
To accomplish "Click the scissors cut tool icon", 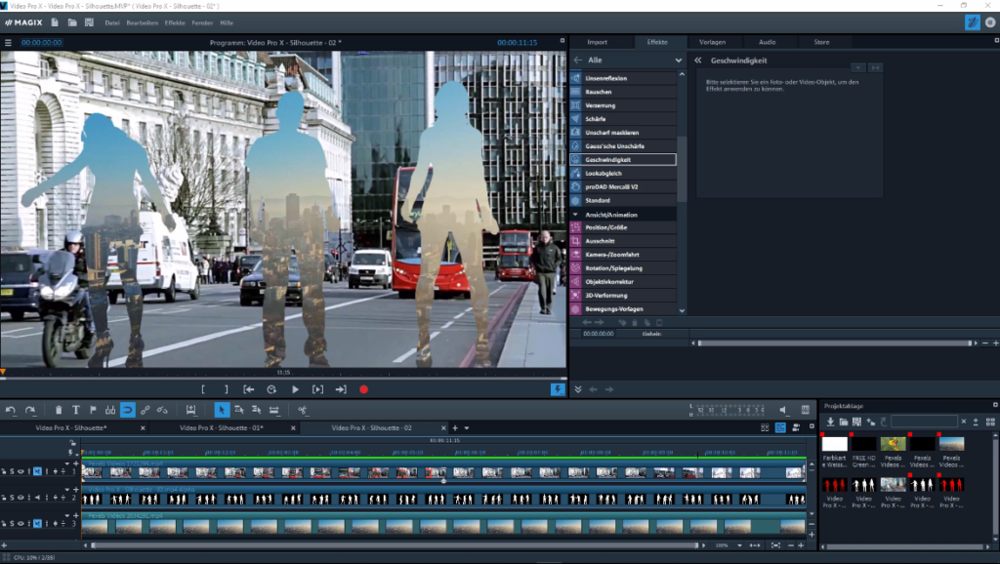I will tap(303, 410).
